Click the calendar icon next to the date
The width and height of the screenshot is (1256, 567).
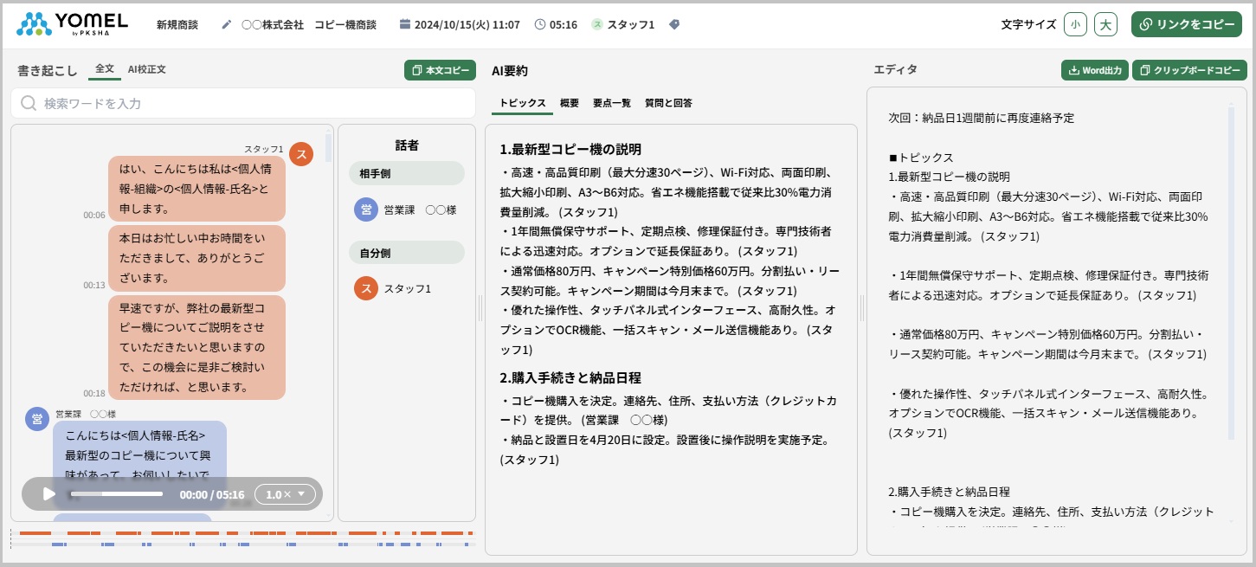404,24
